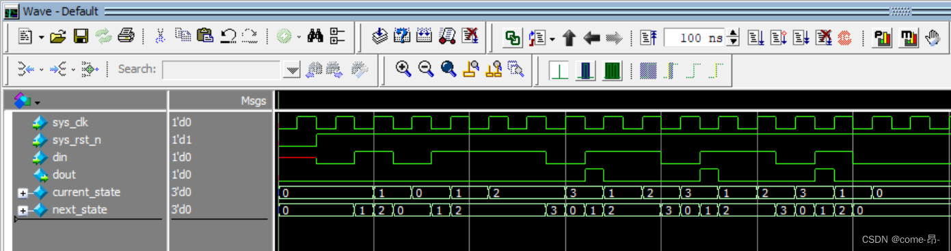Click the Redo arrow icon
951x251 pixels.
pyautogui.click(x=250, y=36)
